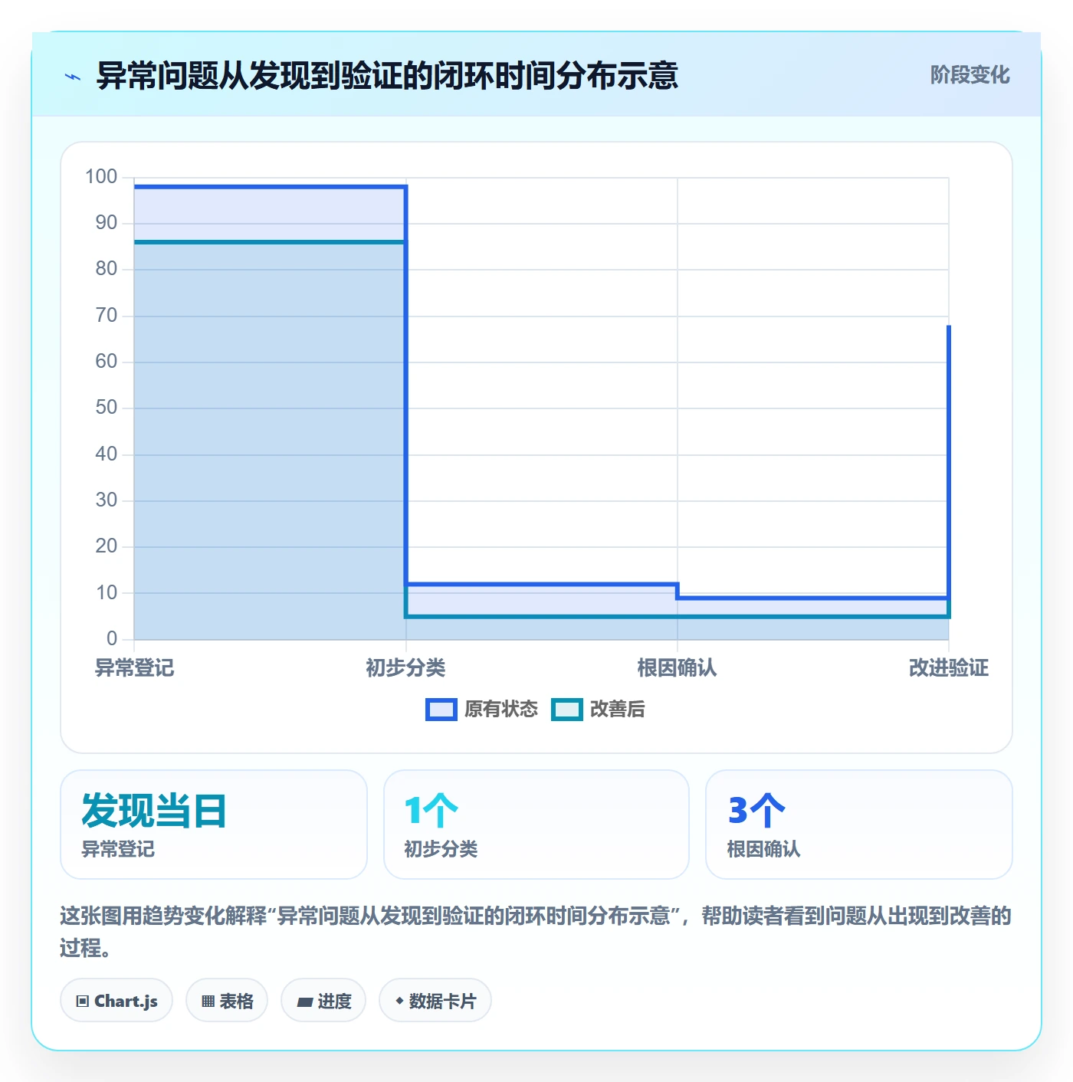Screen dimensions: 1073x1082
Task: Click the bar icon in the 进度 chip
Action: coord(304,1002)
